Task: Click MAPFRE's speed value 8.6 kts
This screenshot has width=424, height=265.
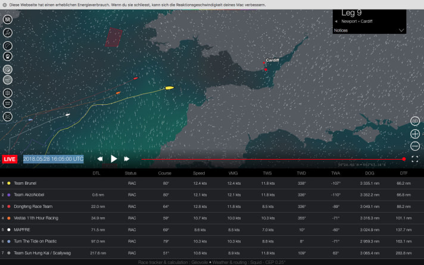Action: (200, 230)
